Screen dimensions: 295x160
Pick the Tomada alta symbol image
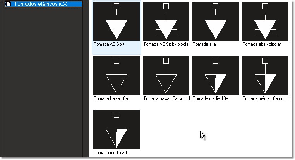coord(216,21)
